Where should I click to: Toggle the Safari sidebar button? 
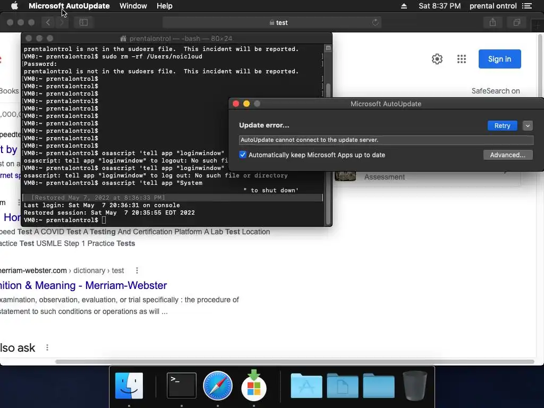click(x=83, y=22)
